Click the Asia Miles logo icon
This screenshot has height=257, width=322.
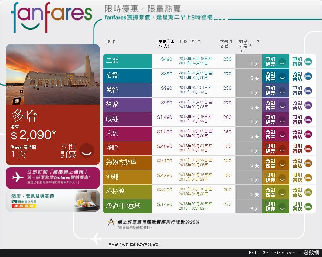111,222
